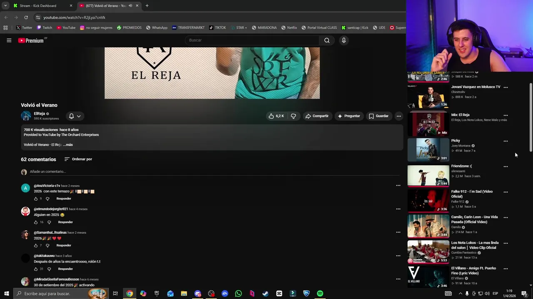Screen dimensions: 533x299
Task: Open the Windows Start menu
Action: [6, 294]
